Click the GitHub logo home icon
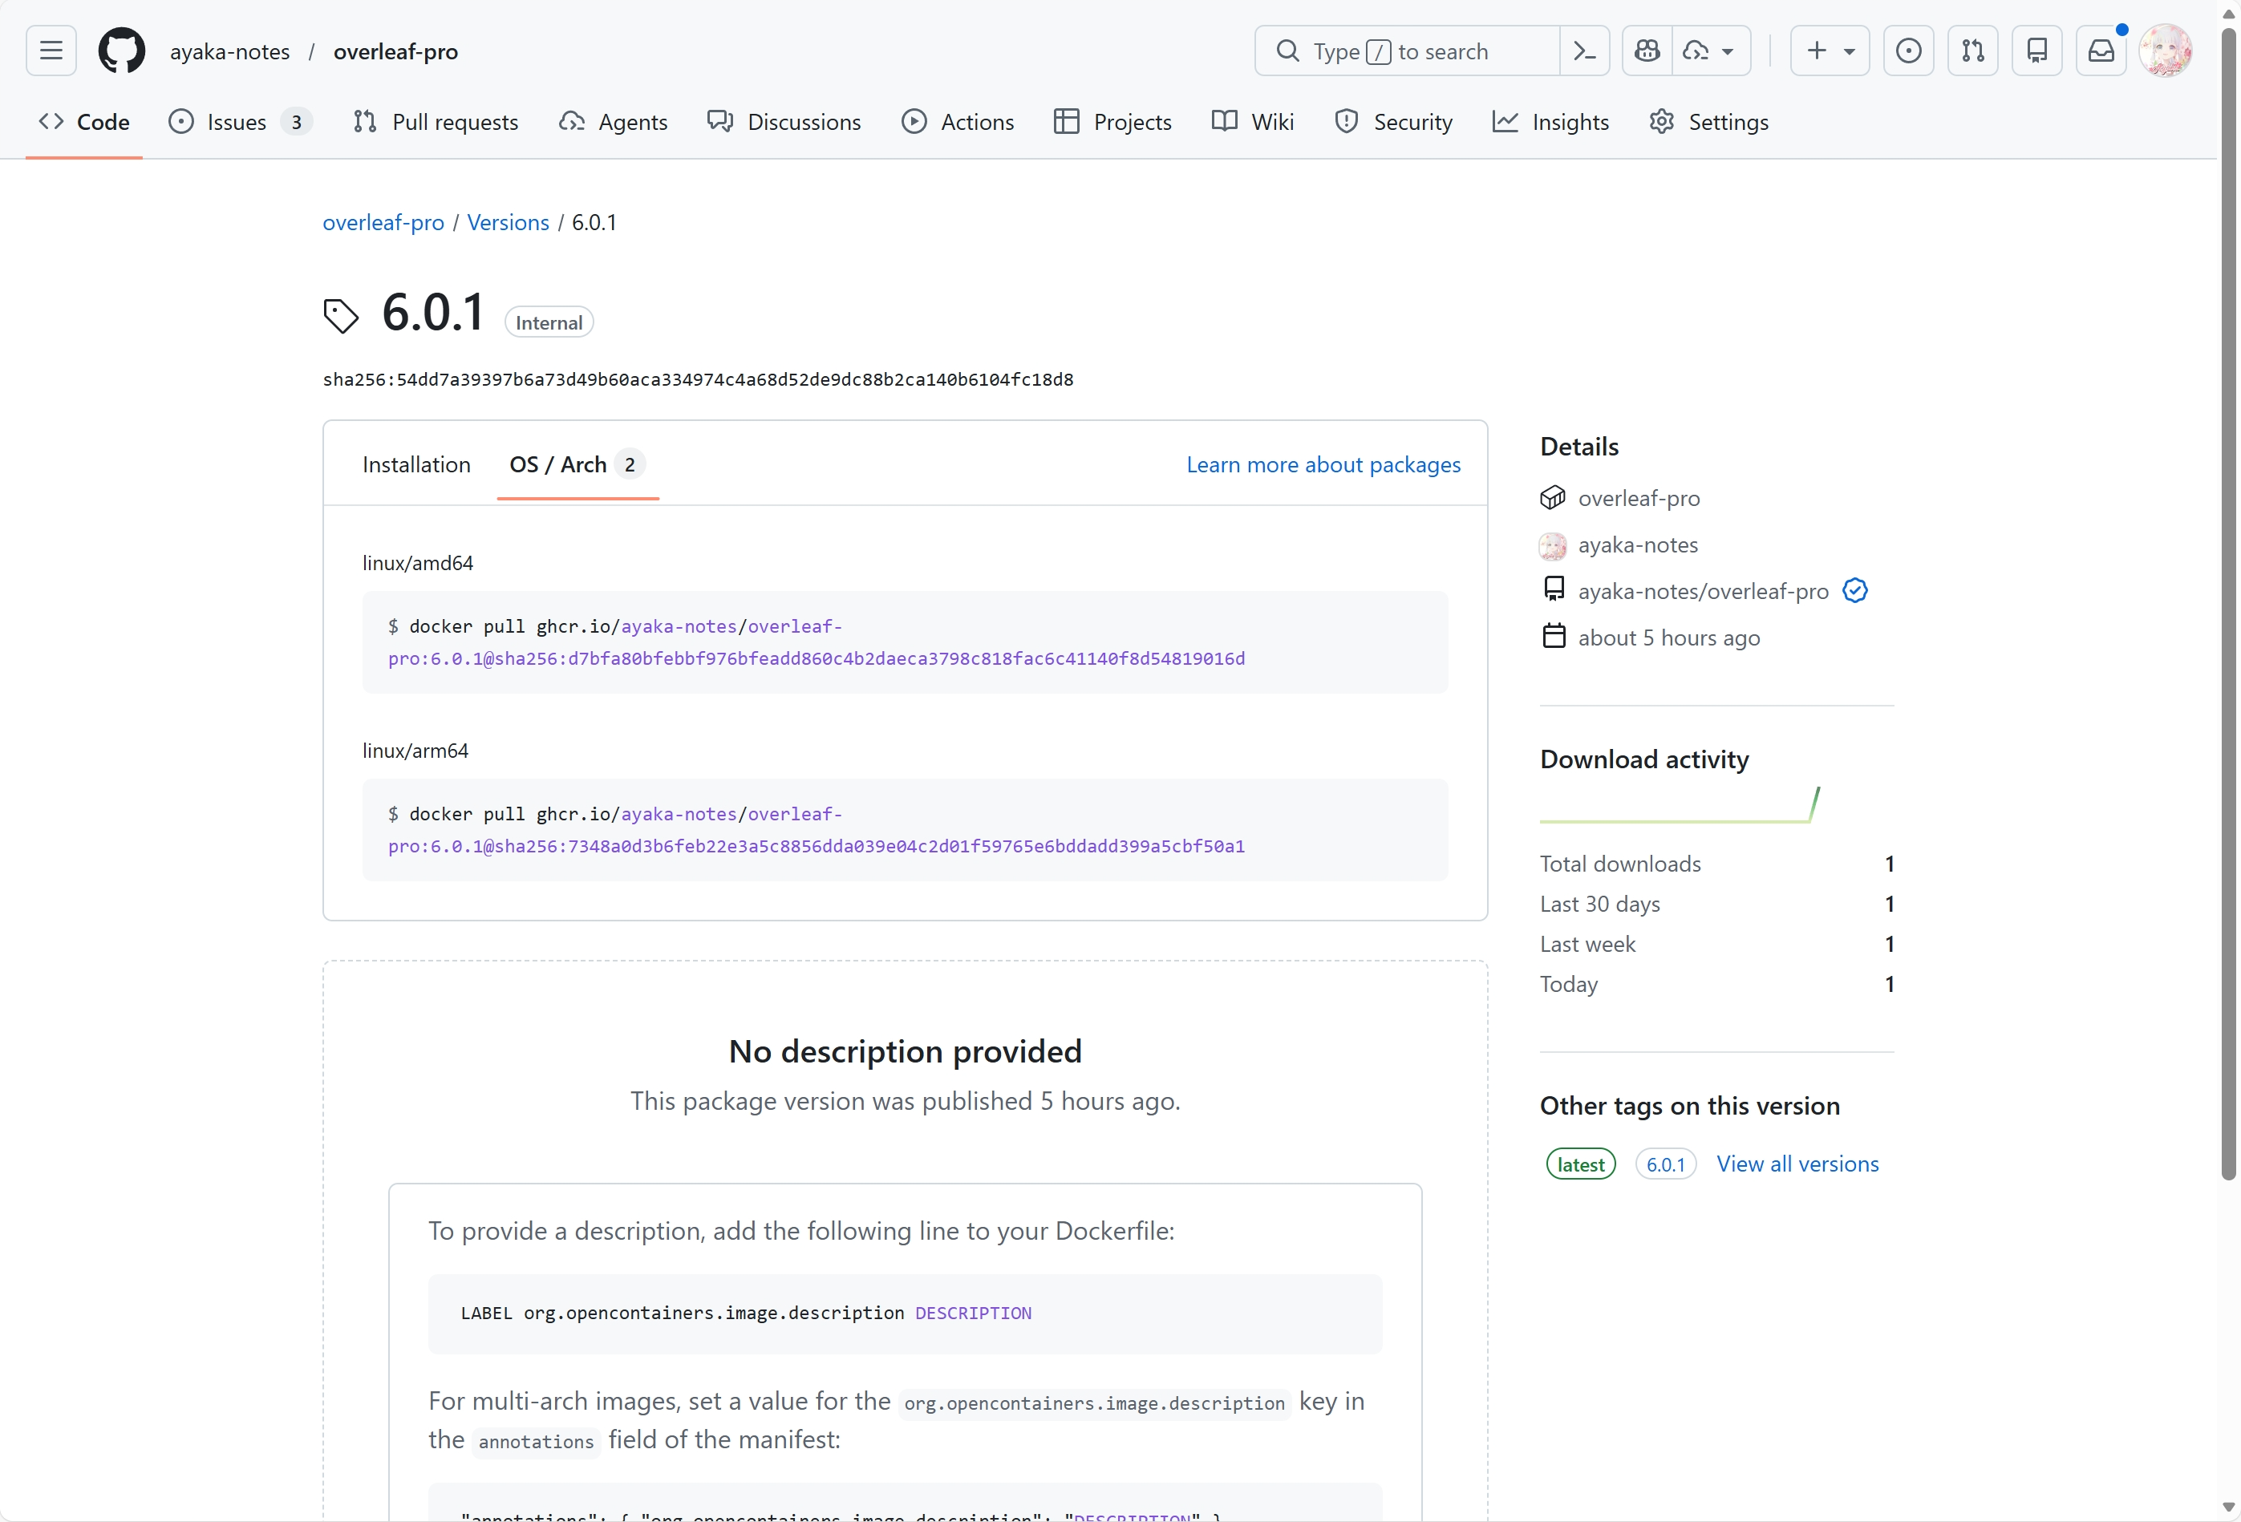Screen dimensions: 2241x1522 point(121,51)
